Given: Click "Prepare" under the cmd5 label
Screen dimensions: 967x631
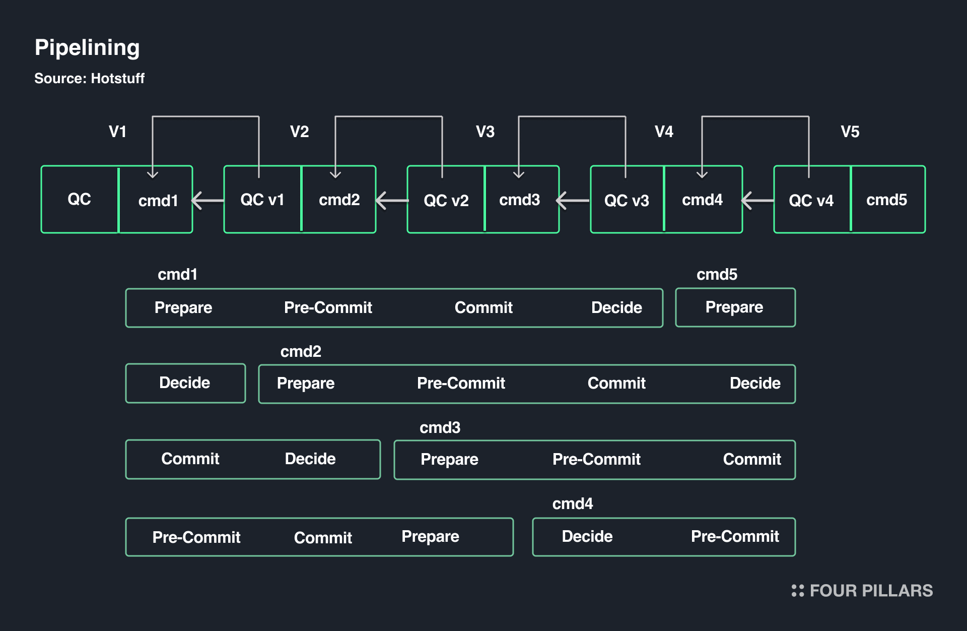Looking at the screenshot, I should pos(734,307).
